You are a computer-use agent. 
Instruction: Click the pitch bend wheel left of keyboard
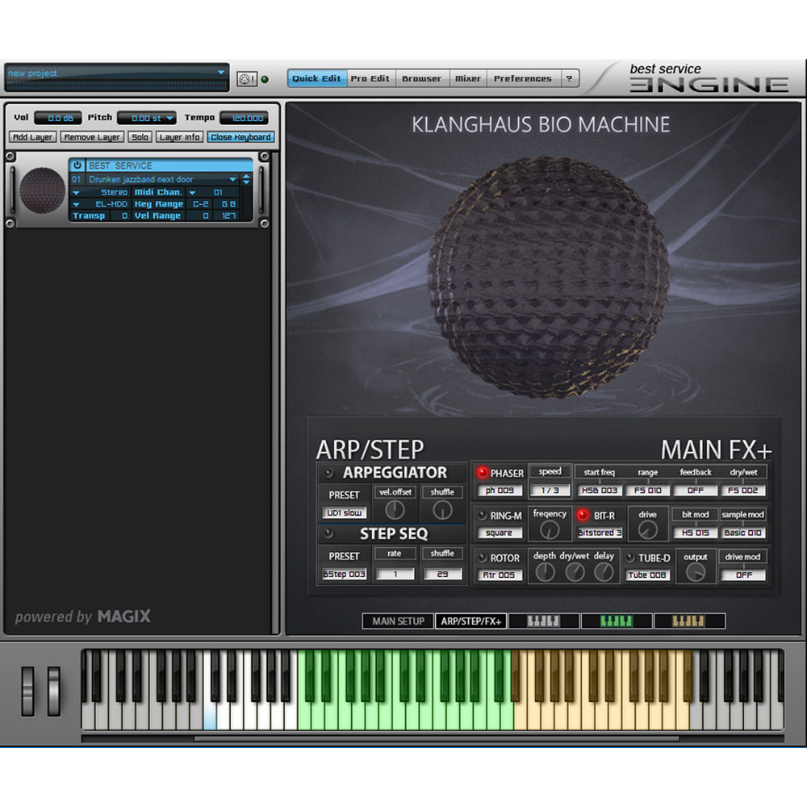tap(30, 691)
